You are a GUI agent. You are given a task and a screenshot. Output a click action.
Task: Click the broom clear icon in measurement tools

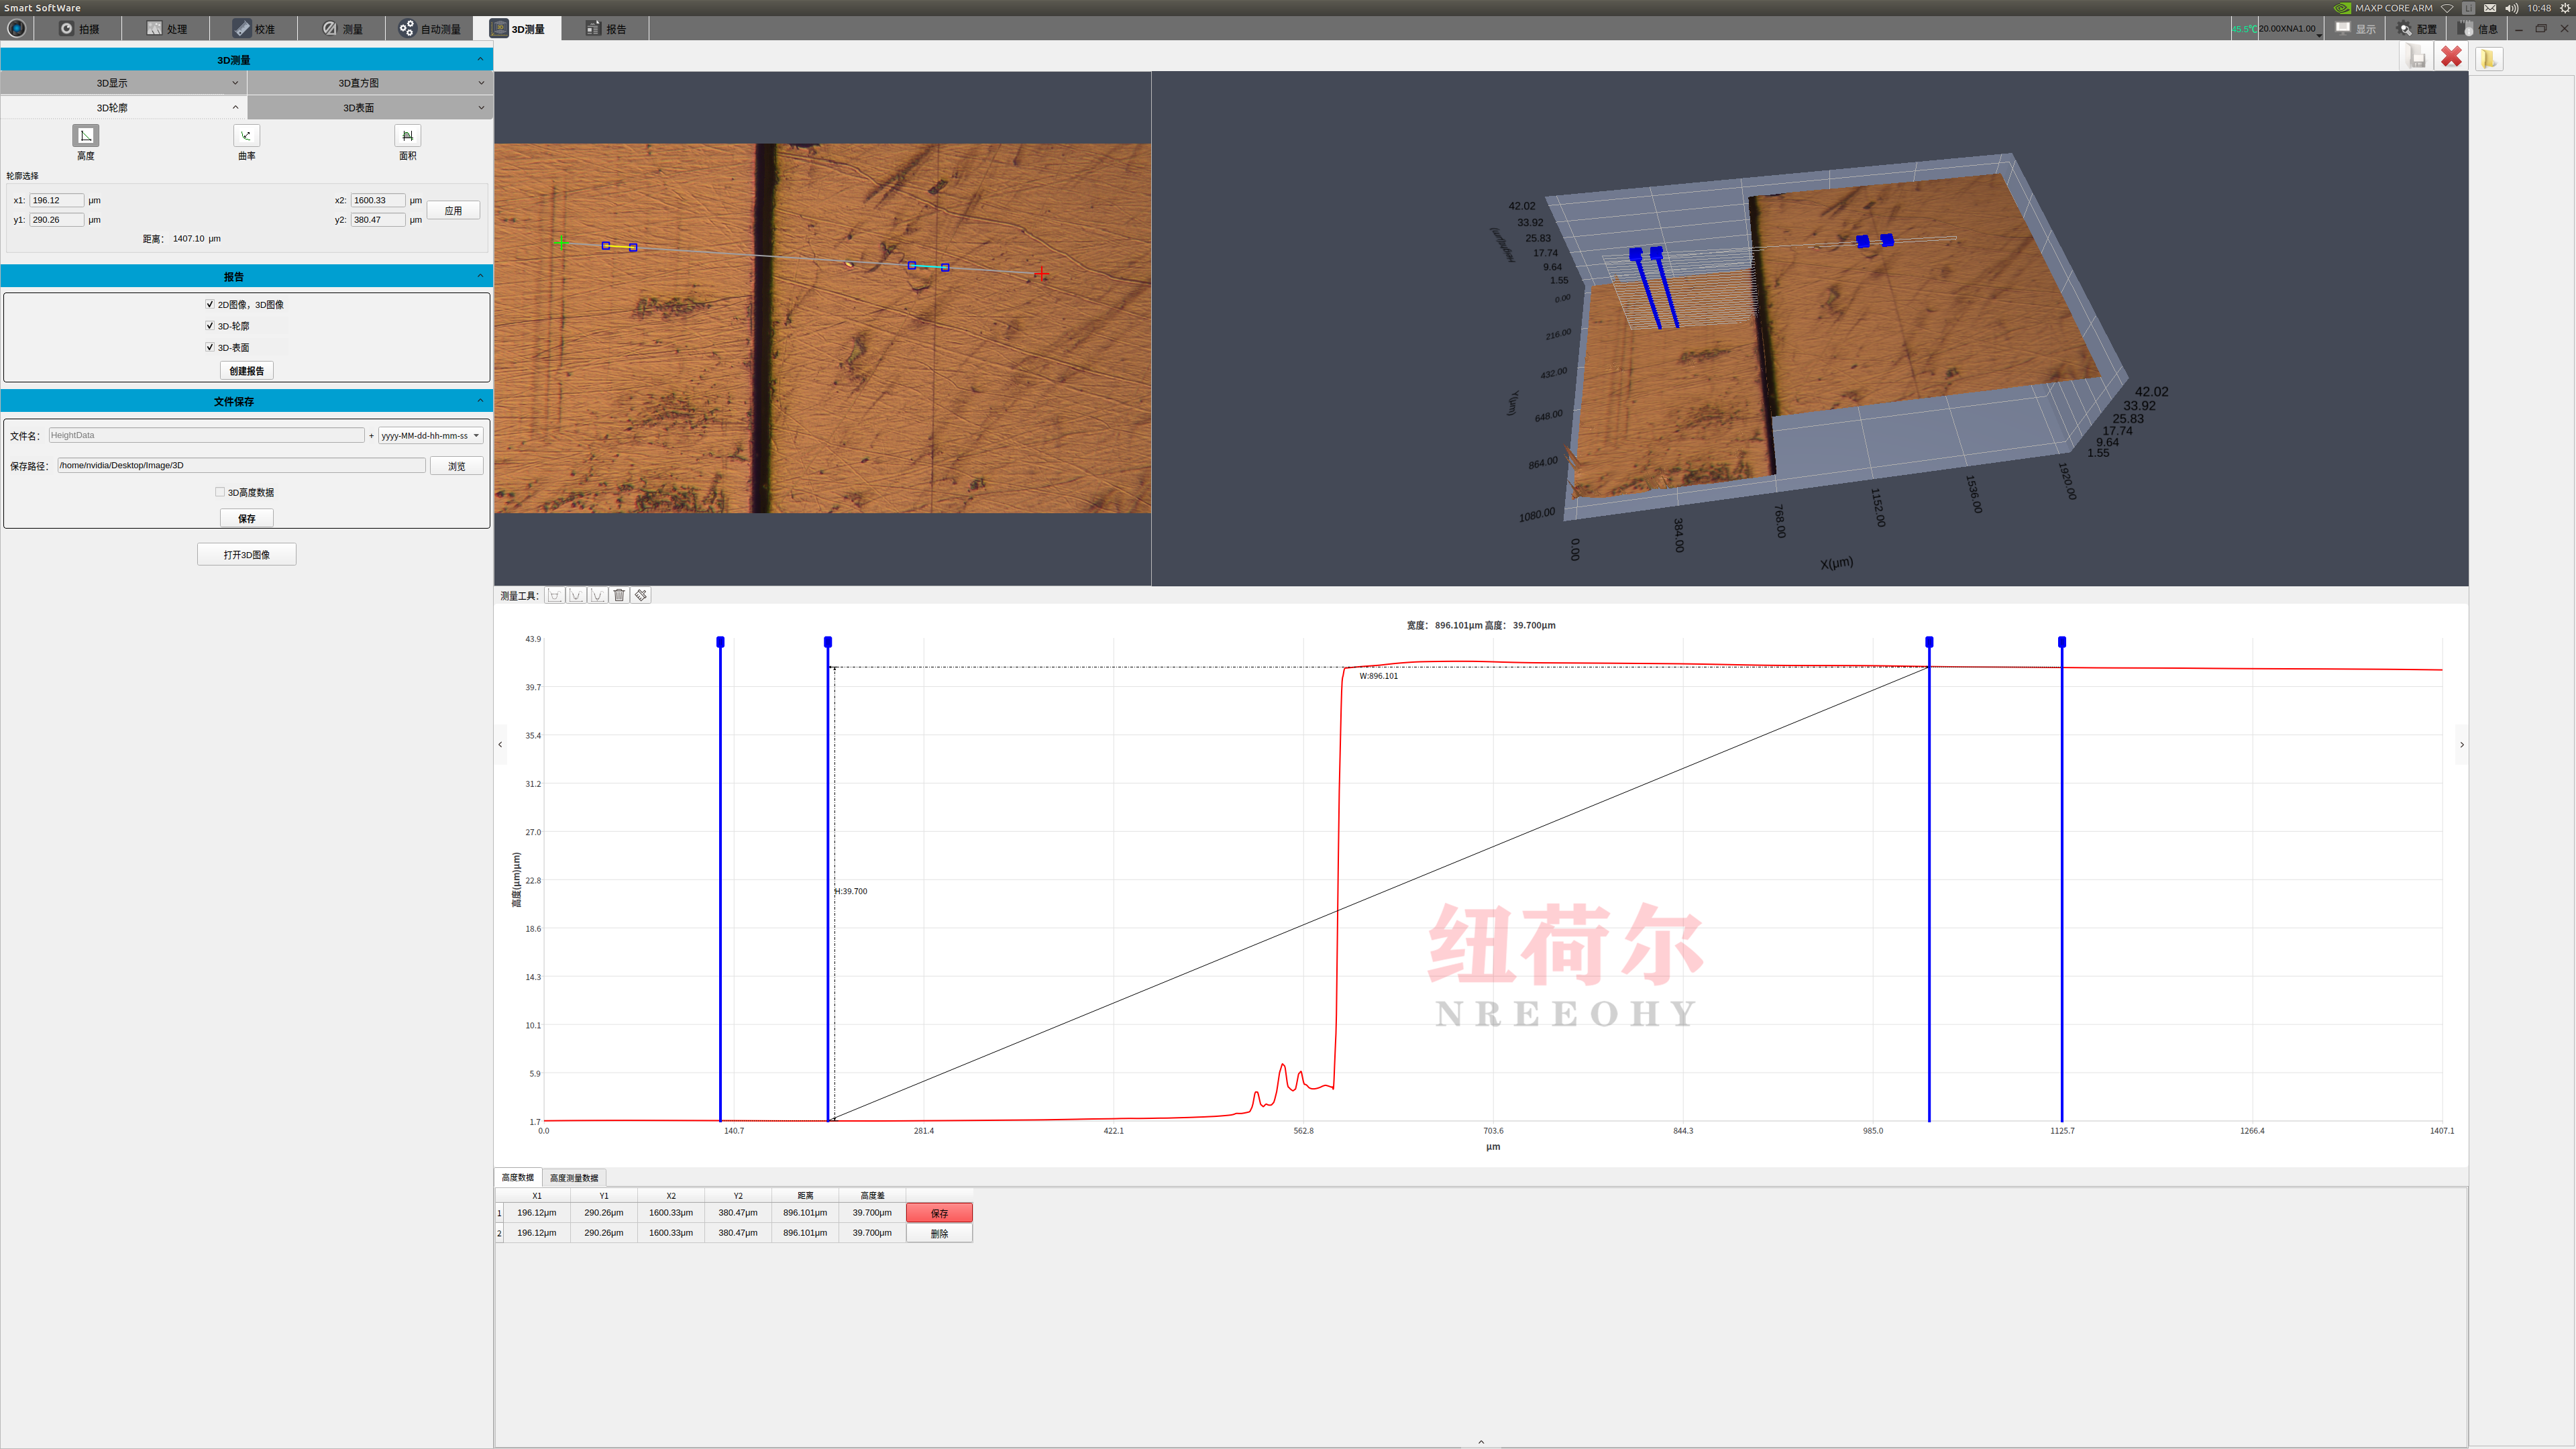[x=641, y=595]
